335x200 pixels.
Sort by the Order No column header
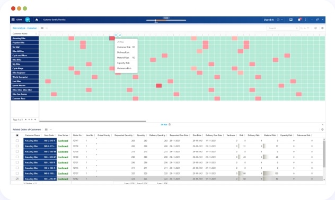click(x=77, y=135)
